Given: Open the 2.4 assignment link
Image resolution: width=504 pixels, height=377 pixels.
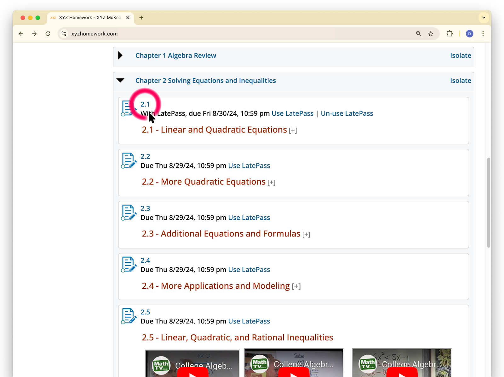Looking at the screenshot, I should 145,260.
